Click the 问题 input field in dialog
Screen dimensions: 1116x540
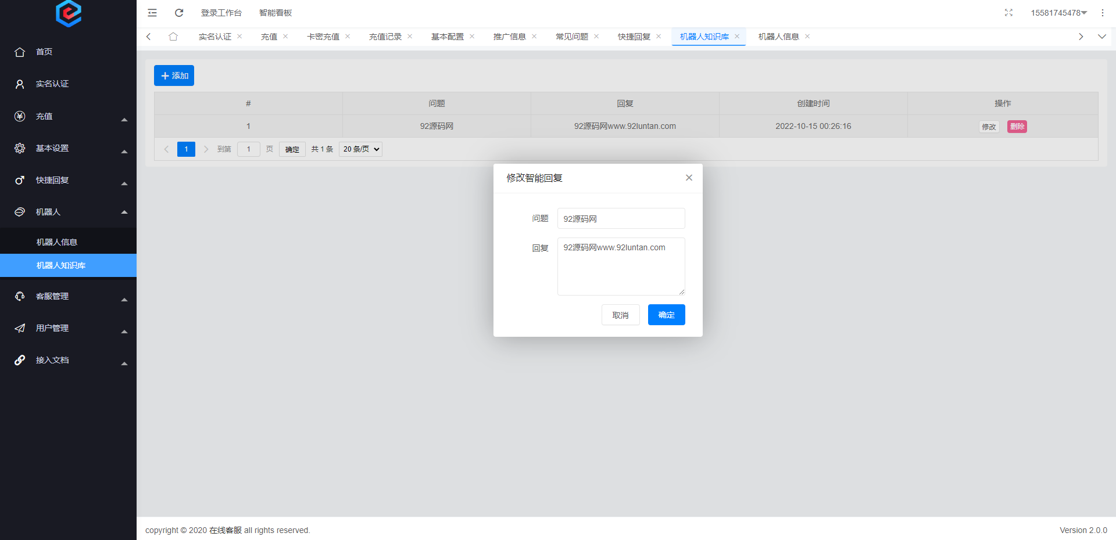pyautogui.click(x=621, y=219)
